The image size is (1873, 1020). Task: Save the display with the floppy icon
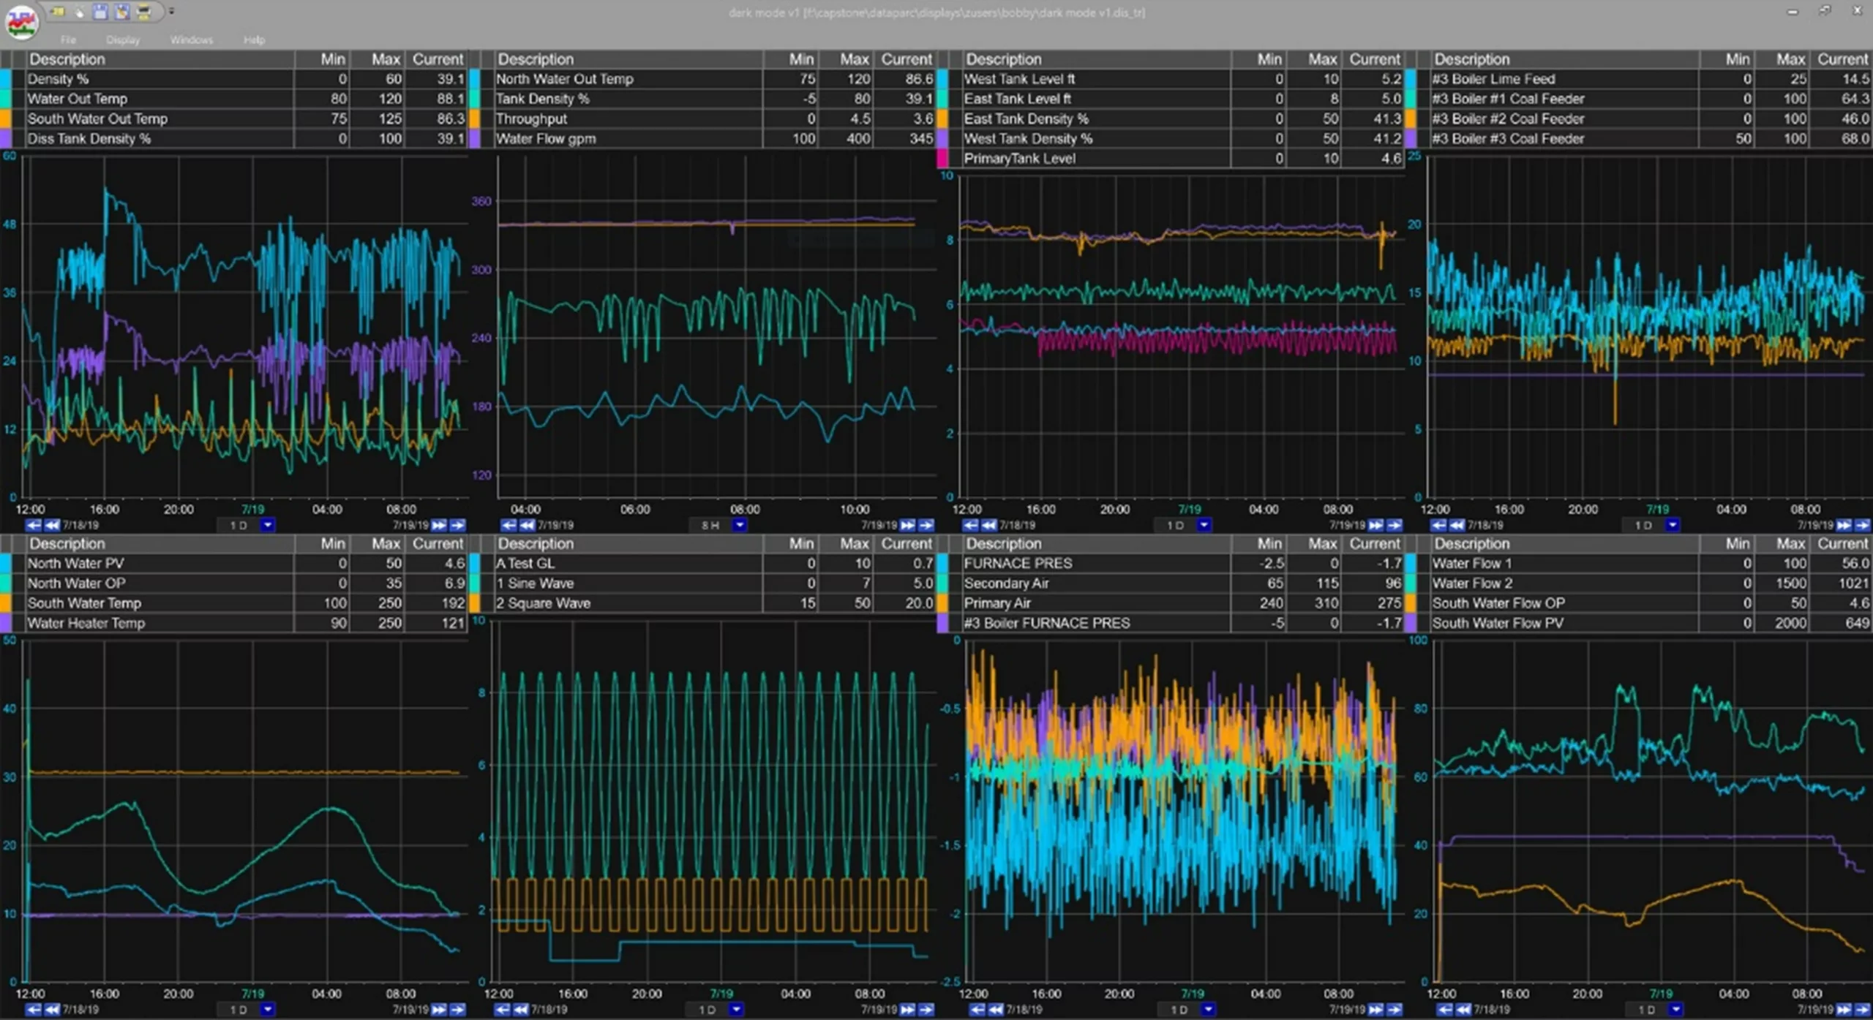click(x=101, y=12)
